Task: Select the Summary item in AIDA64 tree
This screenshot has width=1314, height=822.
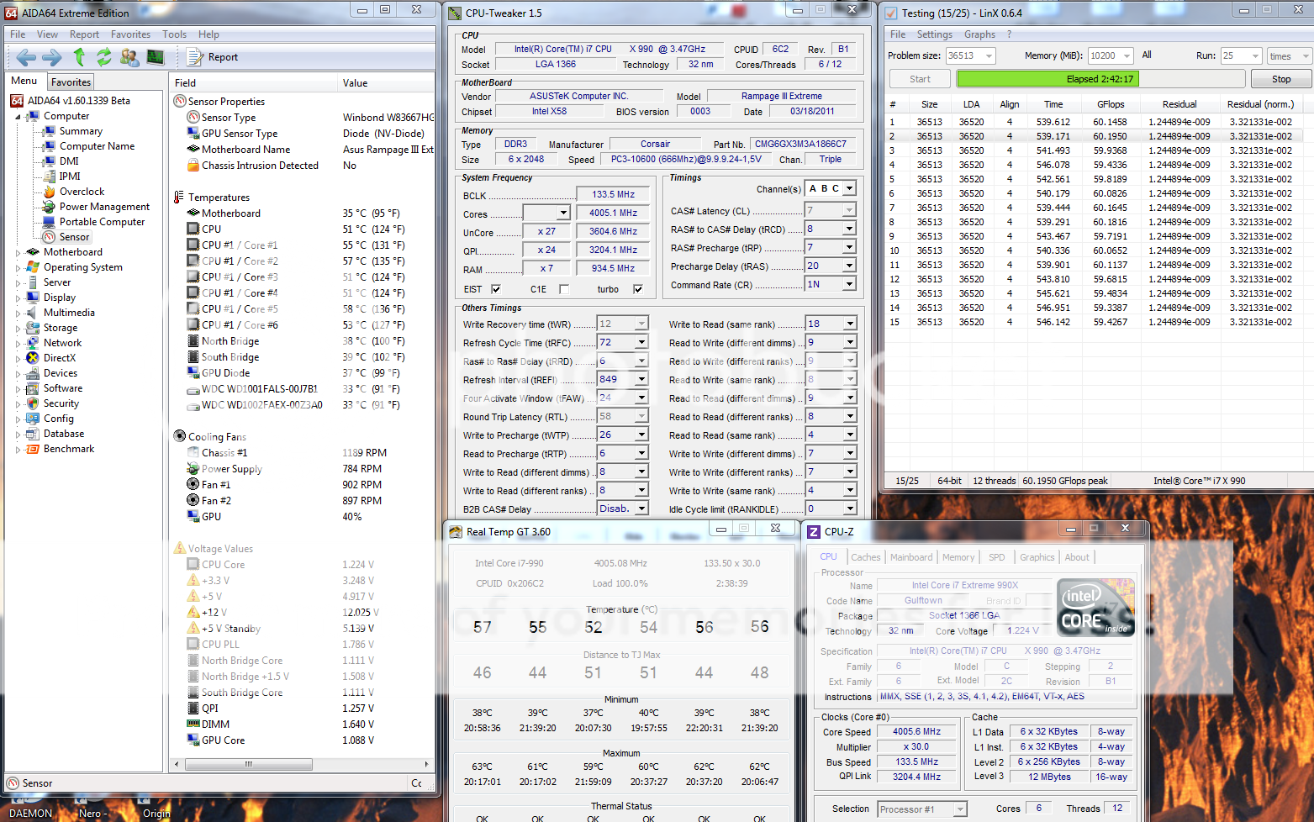Action: 81,131
